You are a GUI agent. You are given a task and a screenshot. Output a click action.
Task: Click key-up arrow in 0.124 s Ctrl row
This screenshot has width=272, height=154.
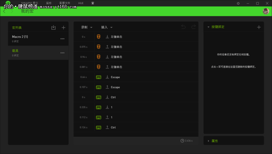coord(107,127)
